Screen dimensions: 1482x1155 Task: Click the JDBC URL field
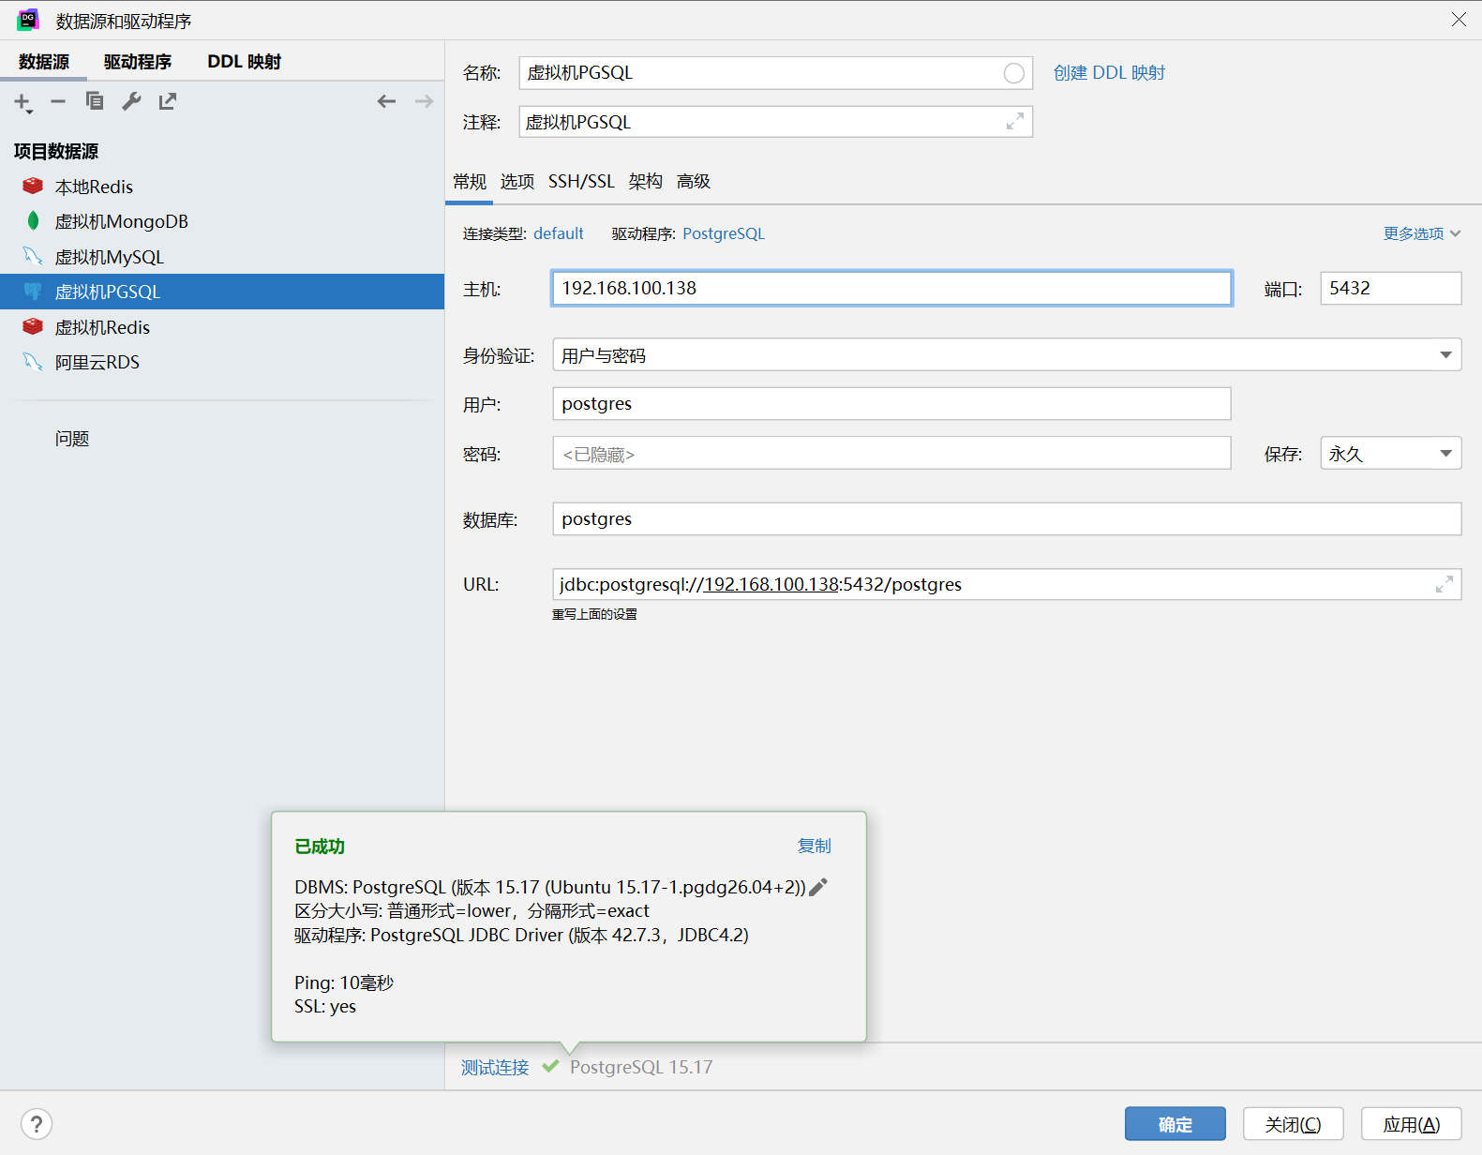click(x=1007, y=584)
